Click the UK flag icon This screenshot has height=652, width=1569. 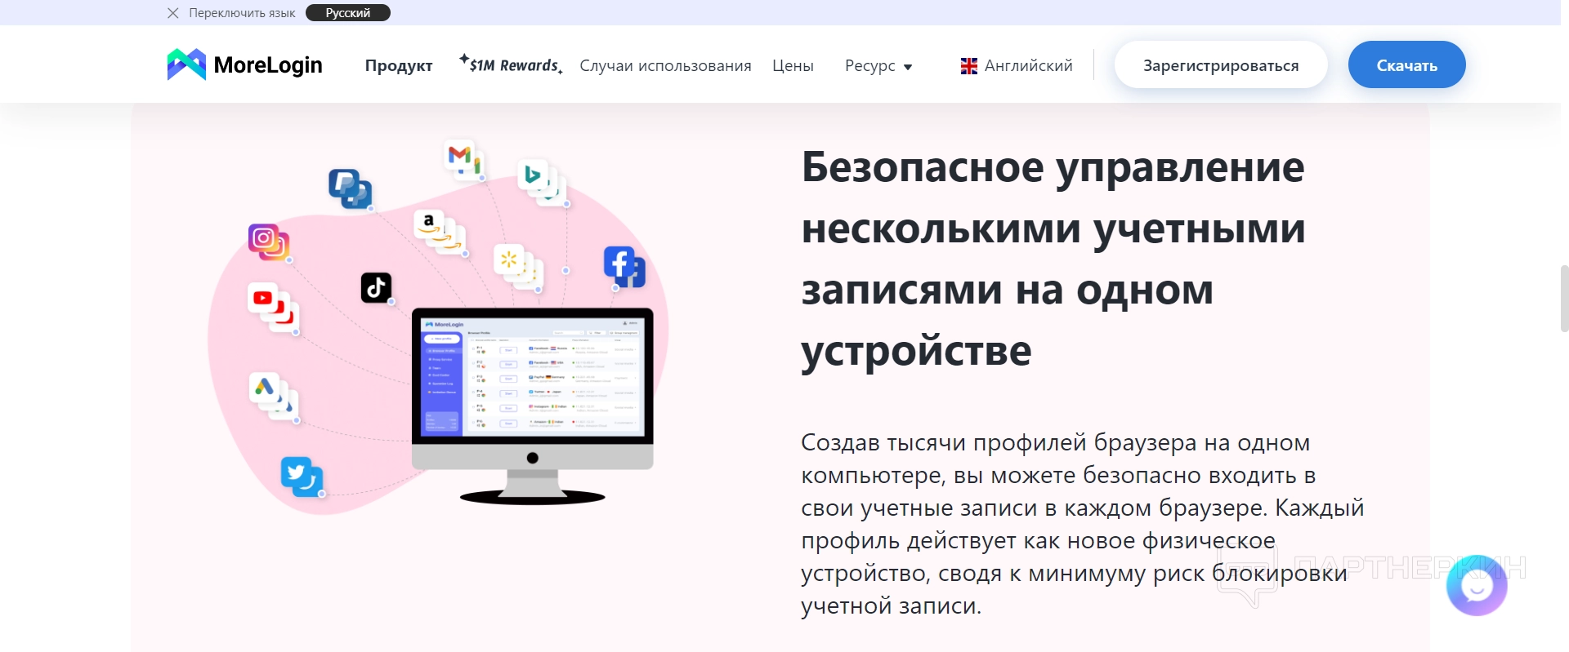[x=969, y=66]
